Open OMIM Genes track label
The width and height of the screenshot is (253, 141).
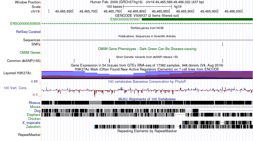pyautogui.click(x=30, y=52)
